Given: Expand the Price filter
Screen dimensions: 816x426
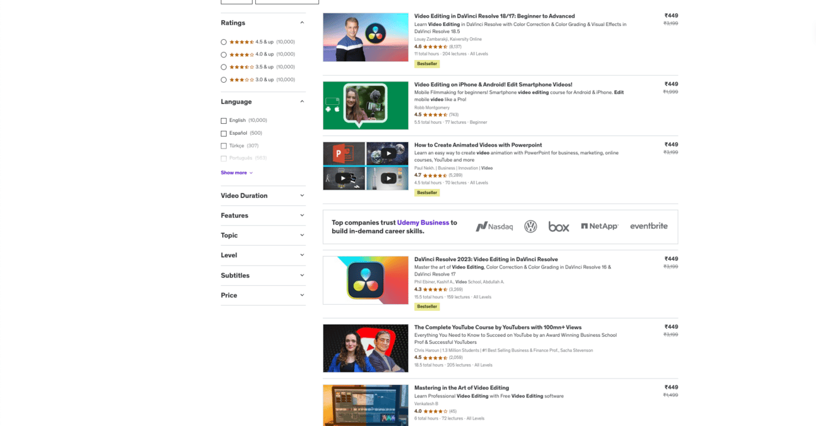Looking at the screenshot, I should coord(263,295).
